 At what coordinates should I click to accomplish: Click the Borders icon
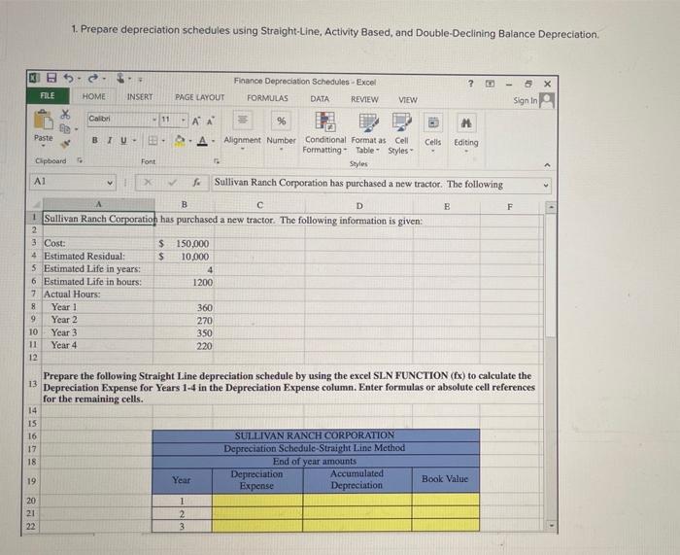pos(153,140)
